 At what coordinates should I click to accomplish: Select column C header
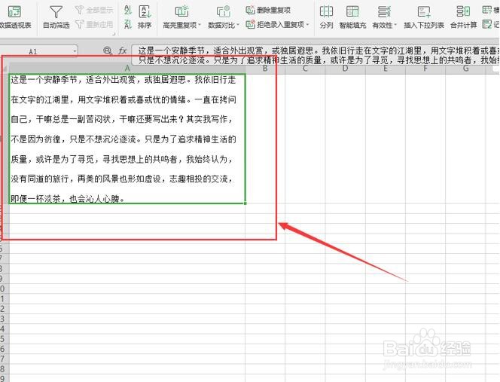point(305,69)
